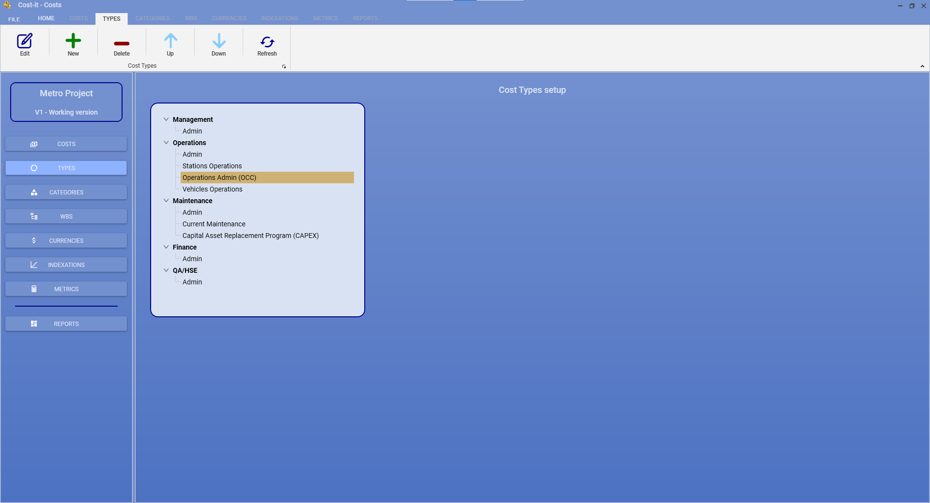Click the Metro Project version box
930x503 pixels.
(x=66, y=102)
